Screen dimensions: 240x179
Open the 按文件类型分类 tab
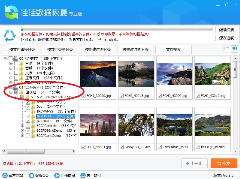click(x=60, y=49)
